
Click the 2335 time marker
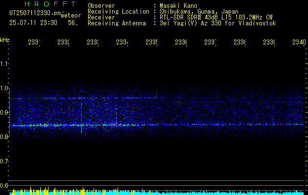click(x=151, y=42)
